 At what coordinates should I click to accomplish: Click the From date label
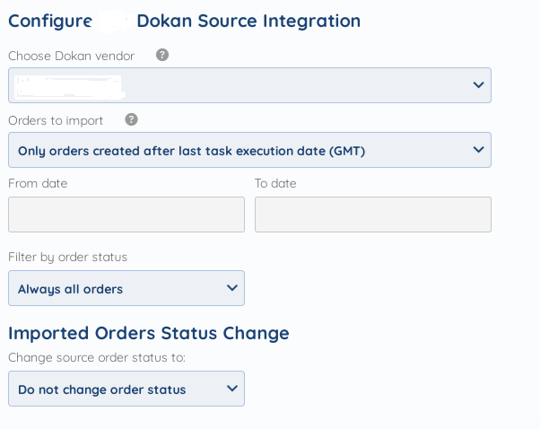(x=38, y=183)
